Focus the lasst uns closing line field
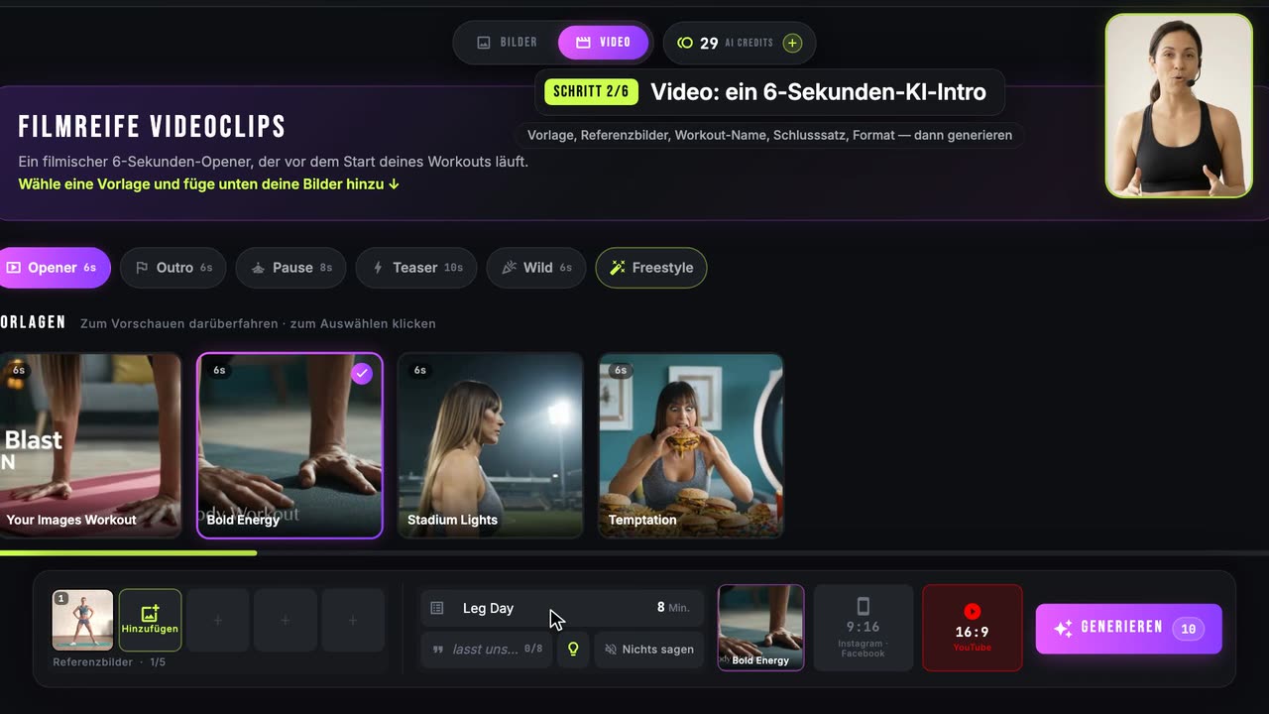 click(487, 650)
